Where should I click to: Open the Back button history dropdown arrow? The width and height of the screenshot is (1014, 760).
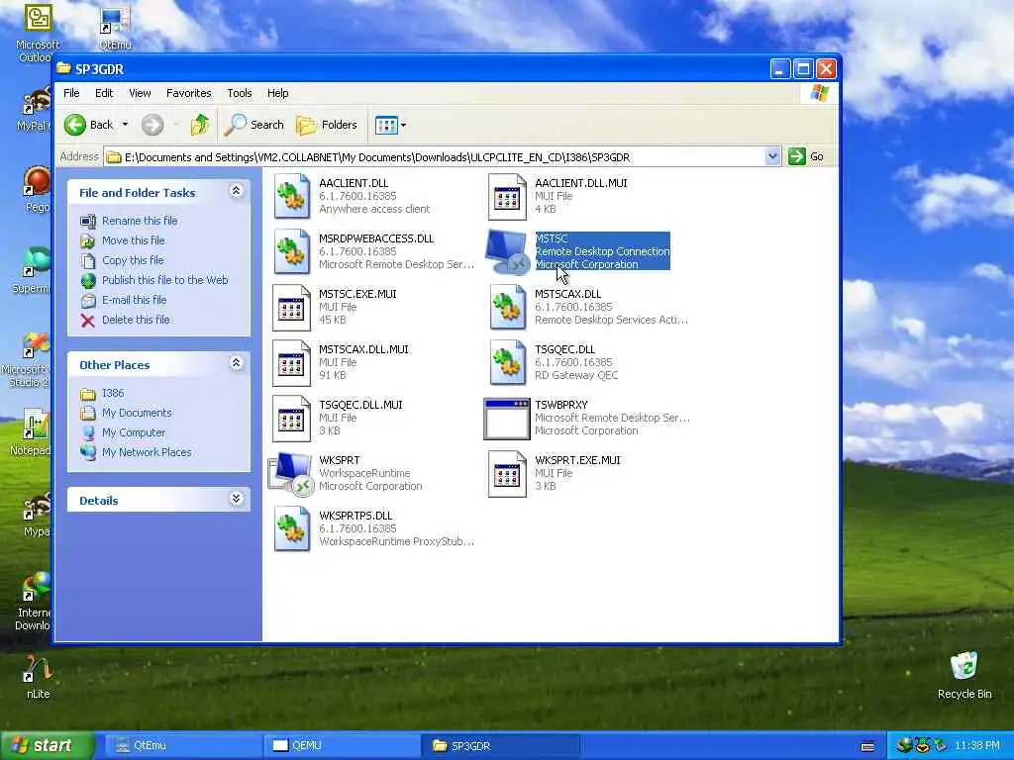125,125
